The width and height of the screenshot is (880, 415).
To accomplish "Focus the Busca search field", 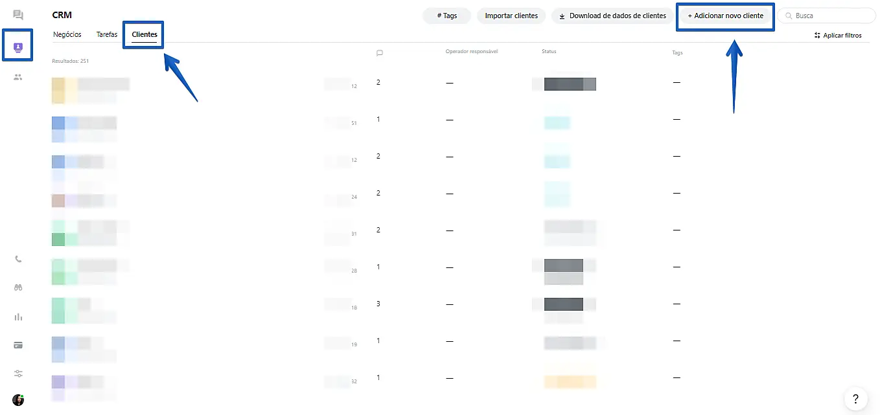I will point(826,16).
